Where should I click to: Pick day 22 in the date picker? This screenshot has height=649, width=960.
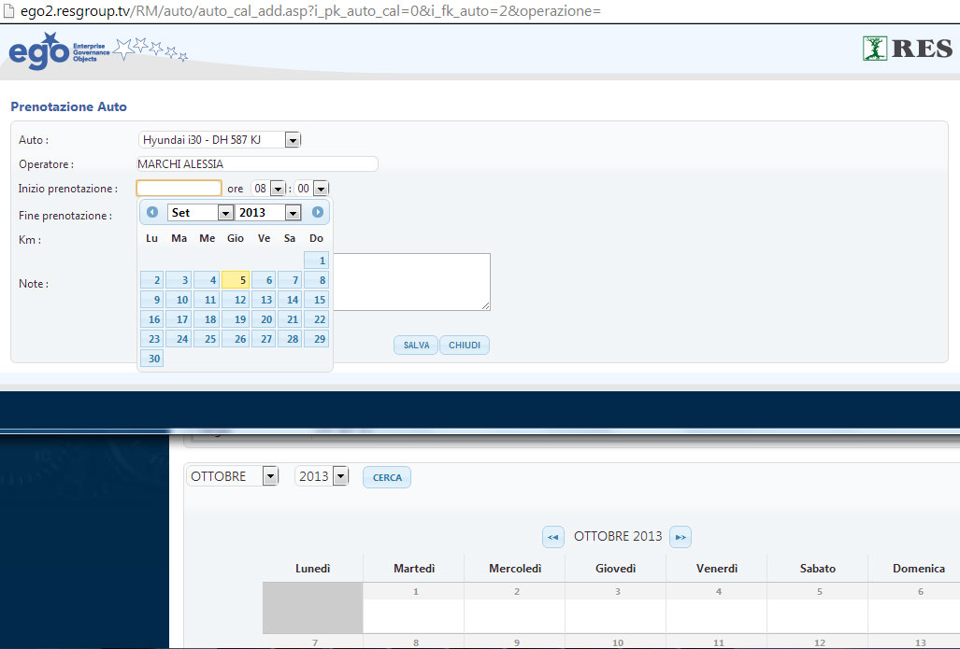tap(316, 318)
